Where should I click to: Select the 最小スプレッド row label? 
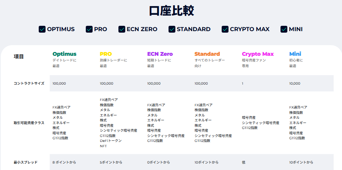pos(25,162)
